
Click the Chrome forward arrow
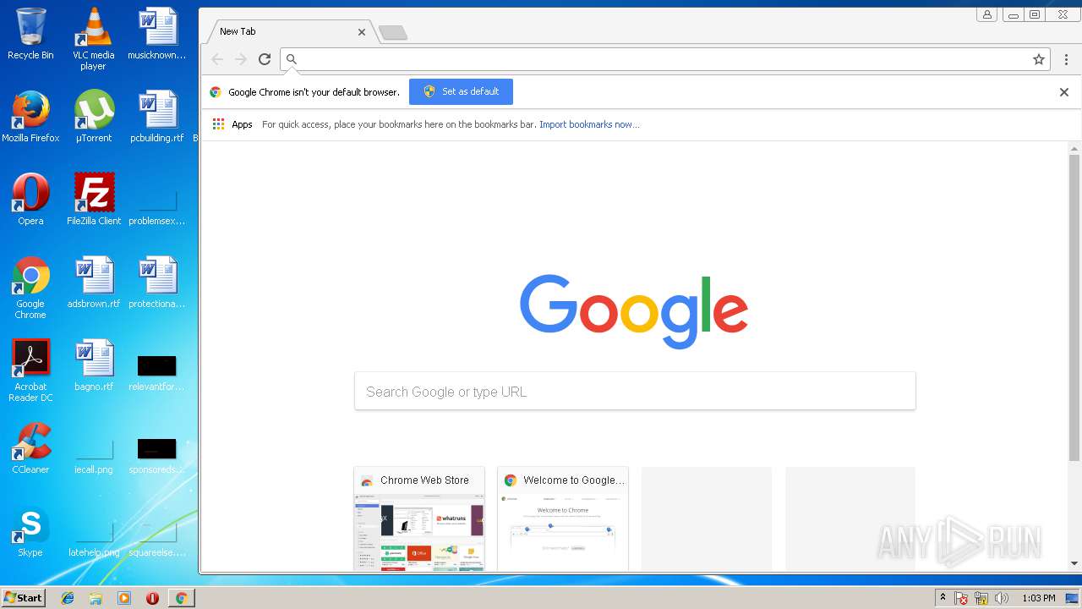[241, 59]
